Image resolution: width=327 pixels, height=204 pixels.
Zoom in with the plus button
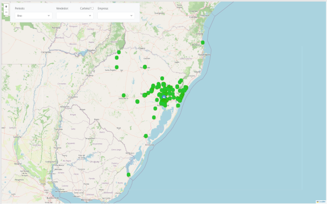(x=6, y=6)
